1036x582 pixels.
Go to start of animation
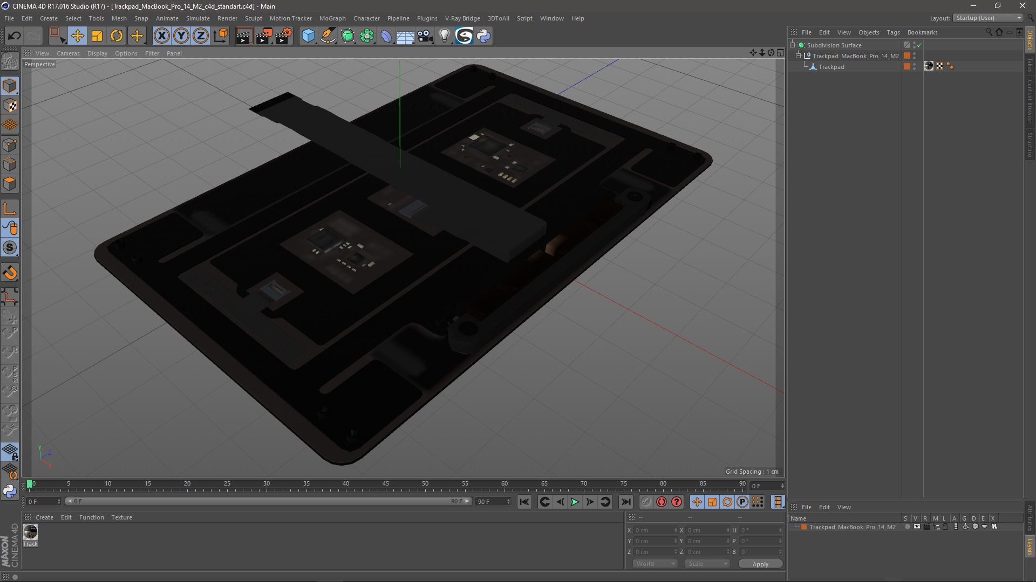tap(524, 502)
